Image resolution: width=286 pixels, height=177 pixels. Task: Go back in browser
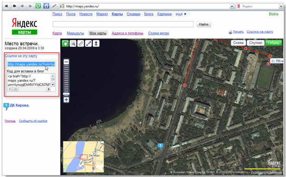point(14,6)
